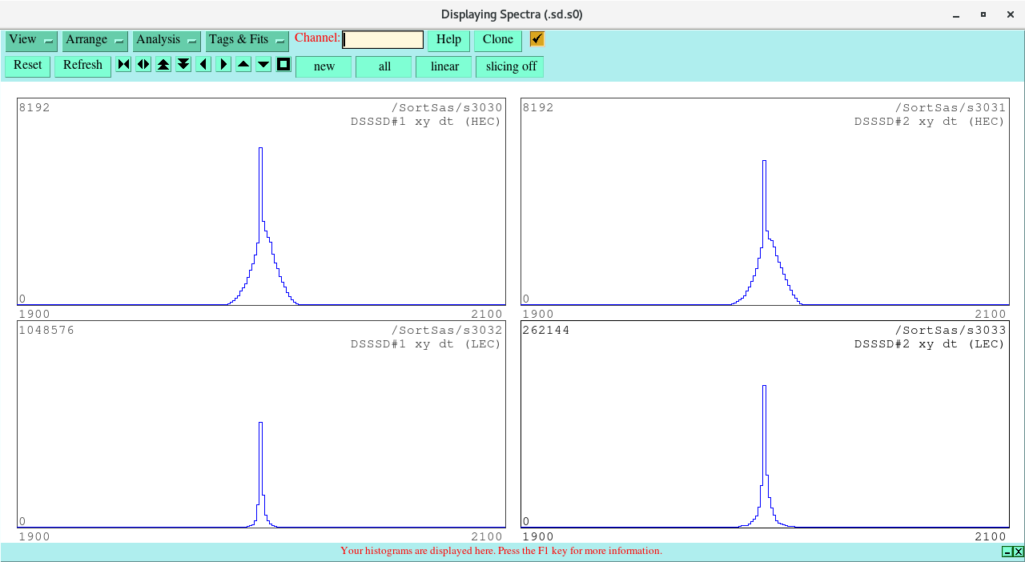Click the single up arrow icon
The height and width of the screenshot is (562, 1025).
click(x=243, y=65)
